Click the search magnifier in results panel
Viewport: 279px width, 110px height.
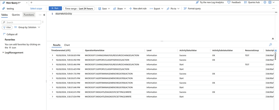(x=270, y=45)
